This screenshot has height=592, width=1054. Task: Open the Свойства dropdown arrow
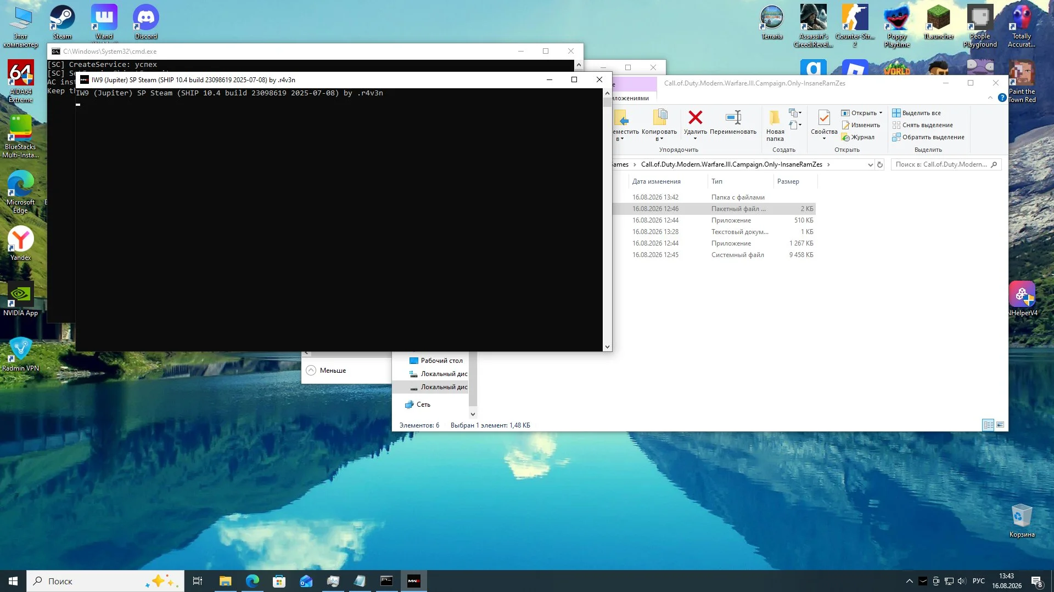[x=824, y=139]
